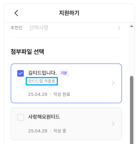The height and width of the screenshot is (144, 138).
Task: Select the 김티드입니다. resume title
Action: tap(42, 73)
